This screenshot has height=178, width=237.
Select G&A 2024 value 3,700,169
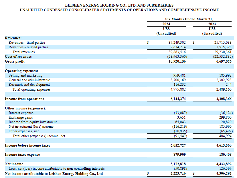pyautogui.click(x=178, y=80)
